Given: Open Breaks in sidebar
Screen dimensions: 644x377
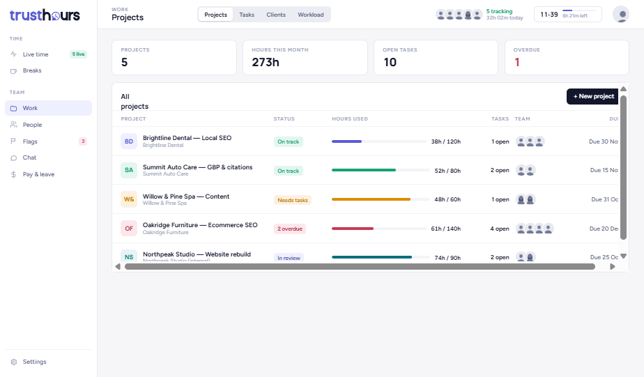Looking at the screenshot, I should tap(49, 70).
